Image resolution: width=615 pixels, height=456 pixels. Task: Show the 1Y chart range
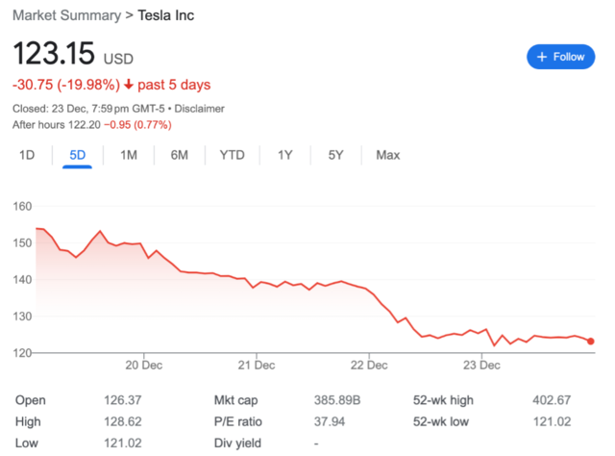[285, 155]
